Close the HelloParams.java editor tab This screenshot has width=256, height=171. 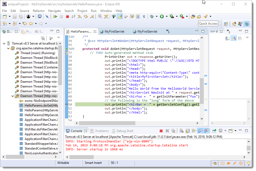pyautogui.click(x=95, y=32)
